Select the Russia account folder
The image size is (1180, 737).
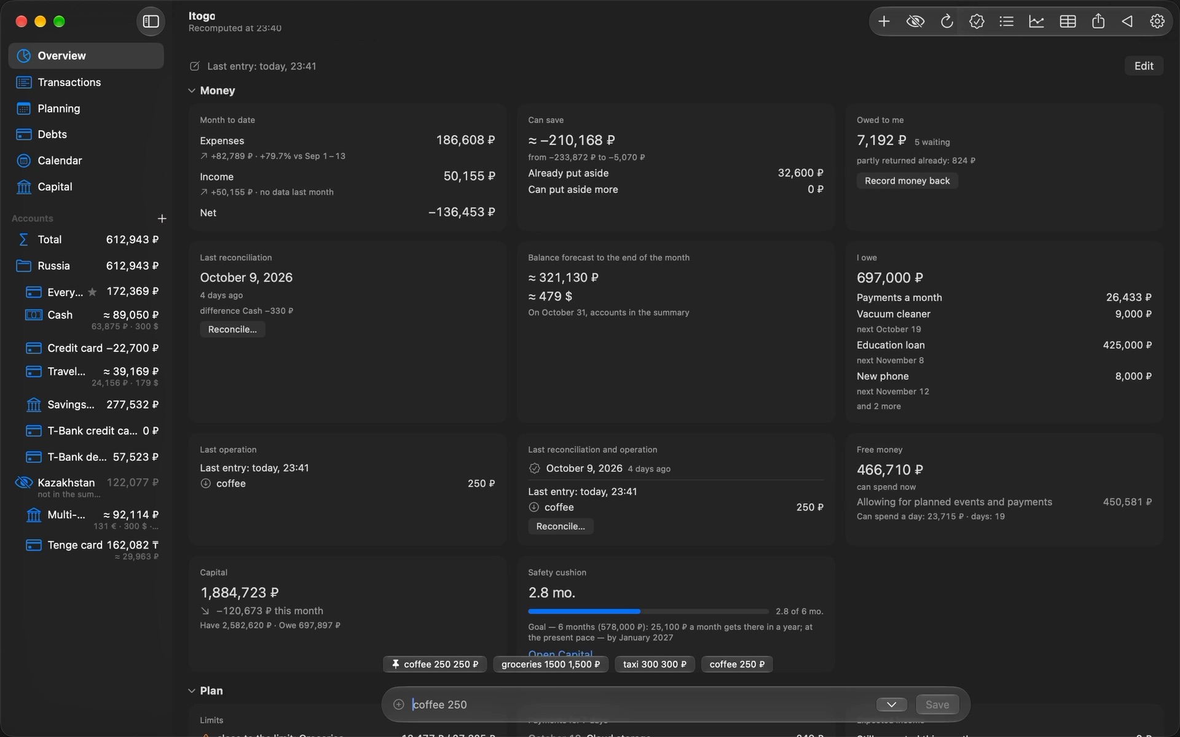(x=86, y=266)
